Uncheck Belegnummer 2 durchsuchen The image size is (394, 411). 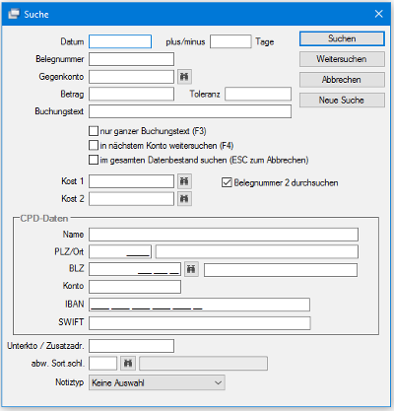pos(227,182)
